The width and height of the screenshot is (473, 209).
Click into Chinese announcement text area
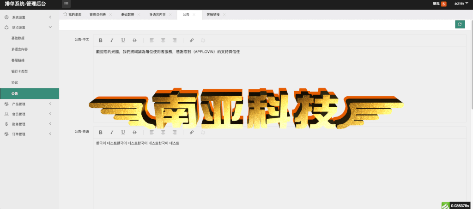click(279, 84)
